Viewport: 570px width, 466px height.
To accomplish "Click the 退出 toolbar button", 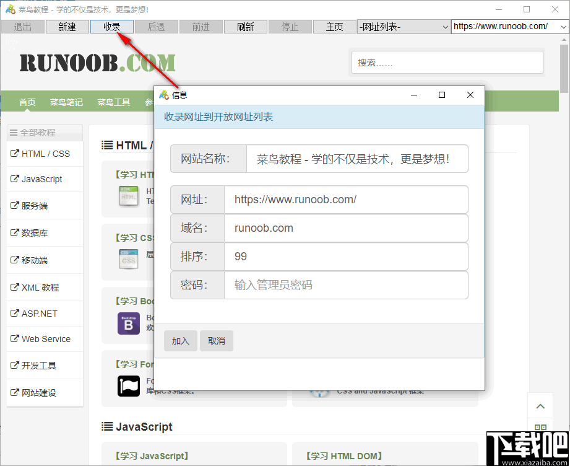I will (x=23, y=27).
